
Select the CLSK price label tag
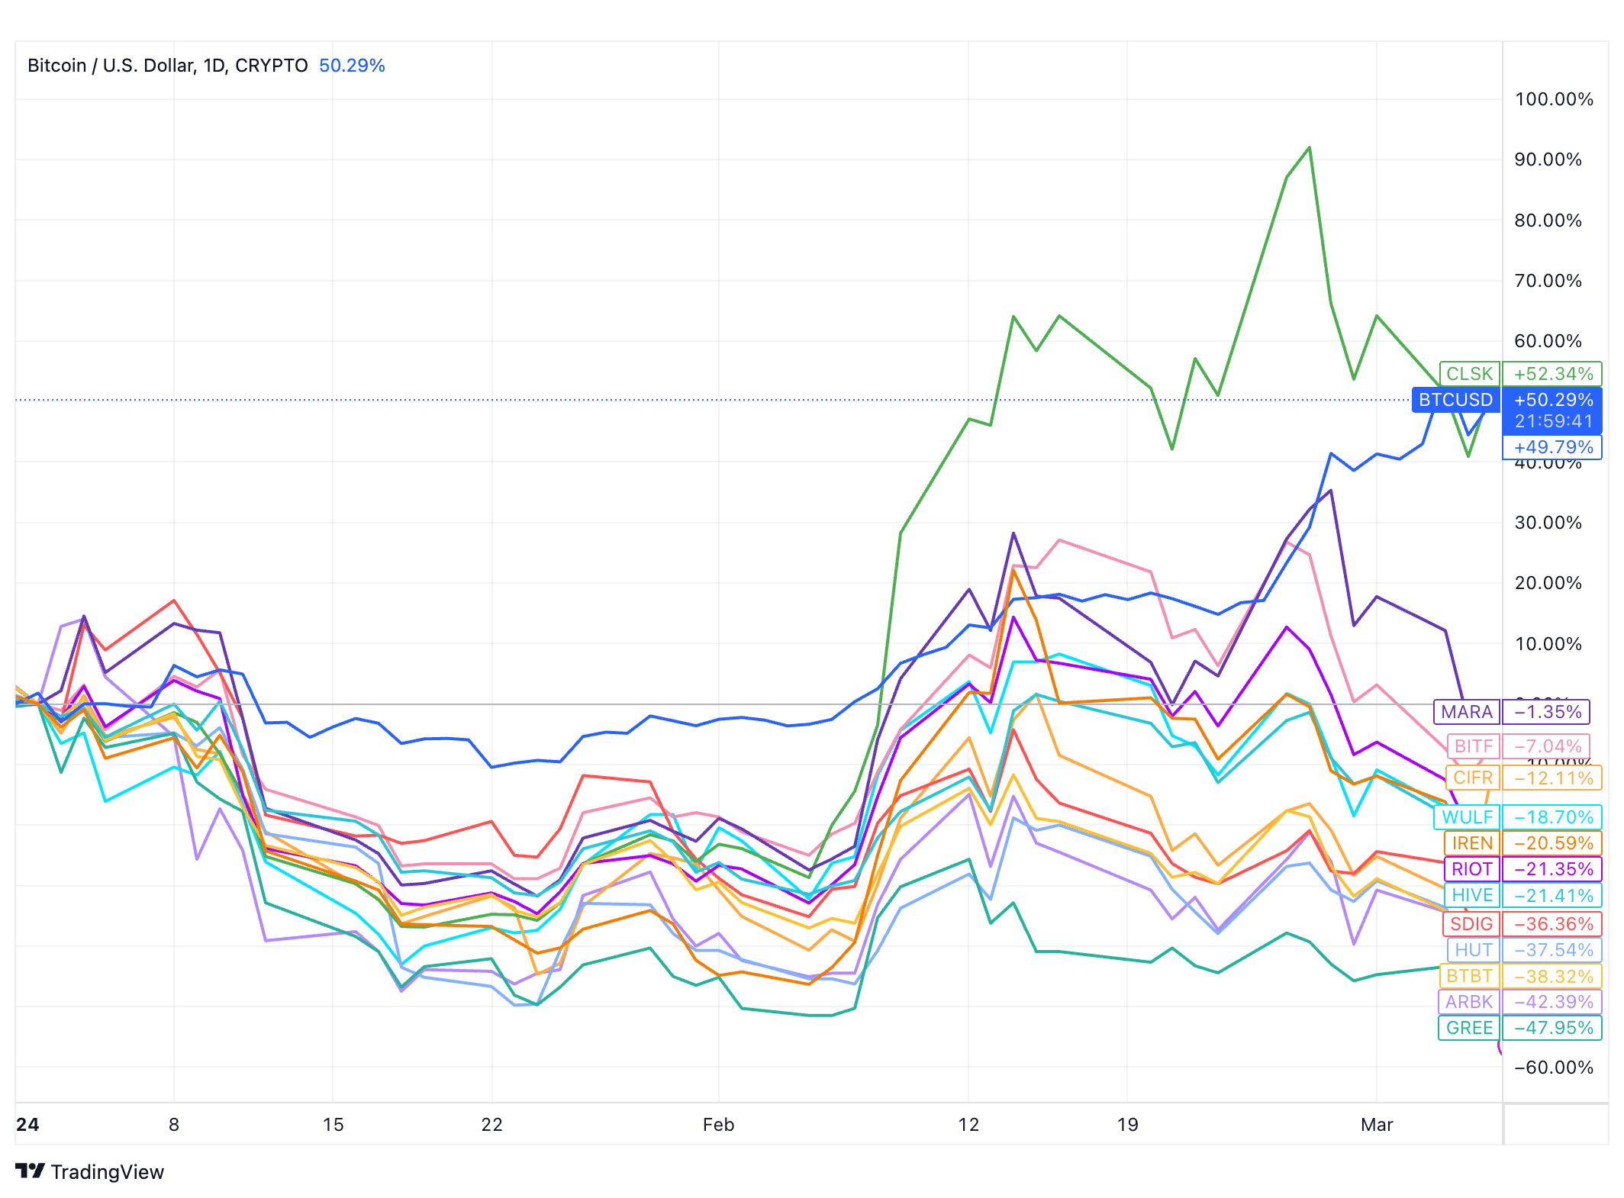[1469, 374]
